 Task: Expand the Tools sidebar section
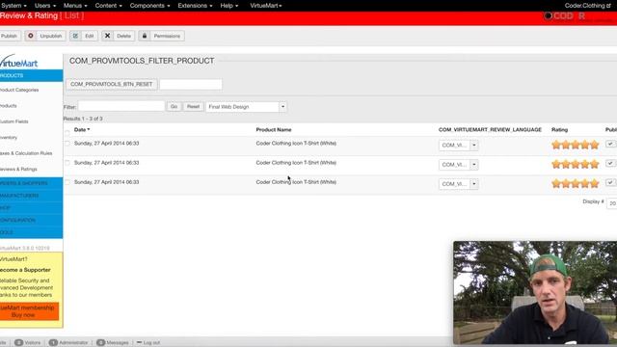coord(31,232)
